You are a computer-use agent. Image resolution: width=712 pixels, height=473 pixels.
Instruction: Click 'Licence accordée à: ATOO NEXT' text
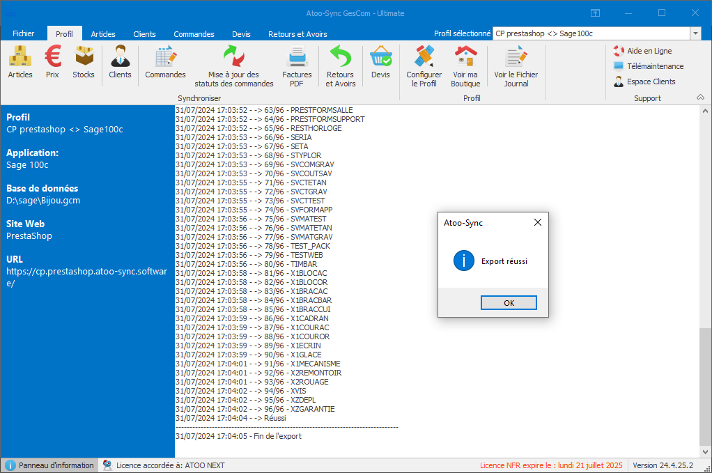(x=170, y=465)
